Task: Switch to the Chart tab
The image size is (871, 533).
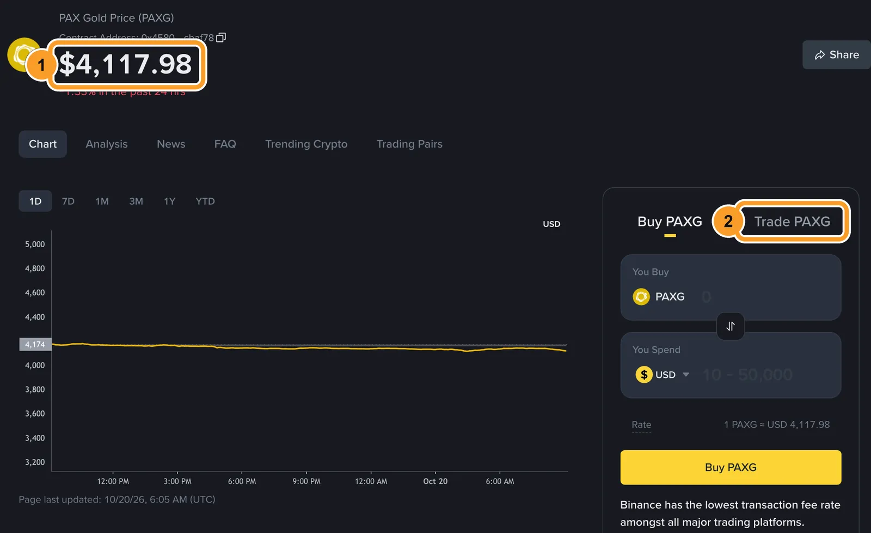Action: point(42,144)
